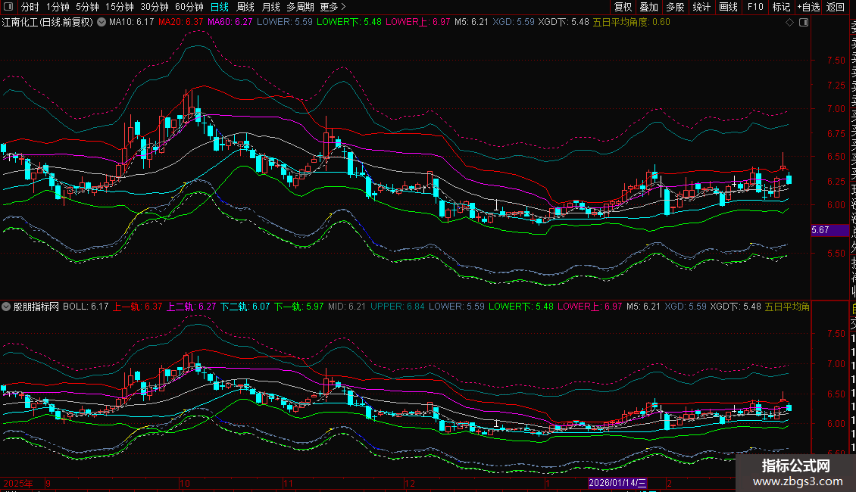This screenshot has height=492, width=856.
Task: Click the 股朋指标网 indicator name
Action: 36,307
